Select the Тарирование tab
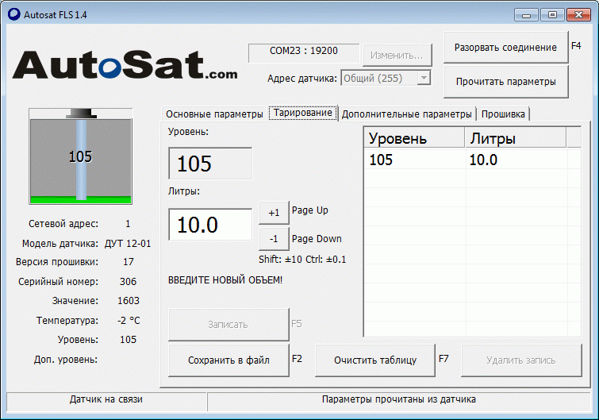 tap(303, 113)
